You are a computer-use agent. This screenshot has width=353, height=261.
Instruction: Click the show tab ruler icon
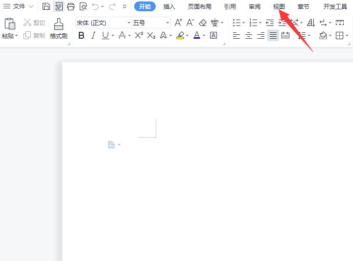340,23
